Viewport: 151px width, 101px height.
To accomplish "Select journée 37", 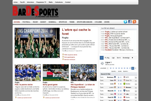I will click(x=130, y=68).
